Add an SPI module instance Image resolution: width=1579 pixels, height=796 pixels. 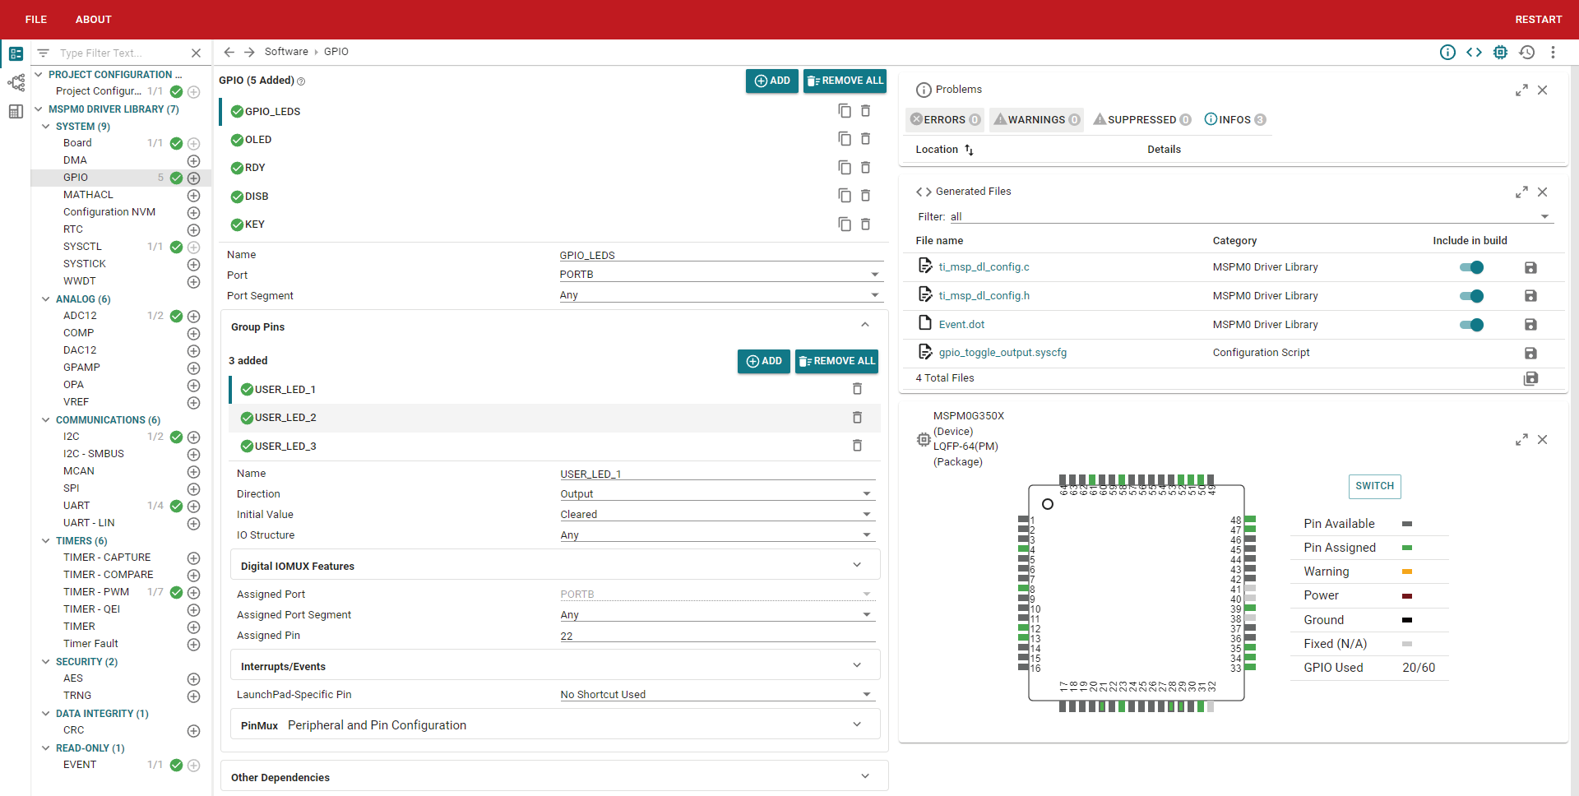pyautogui.click(x=193, y=489)
